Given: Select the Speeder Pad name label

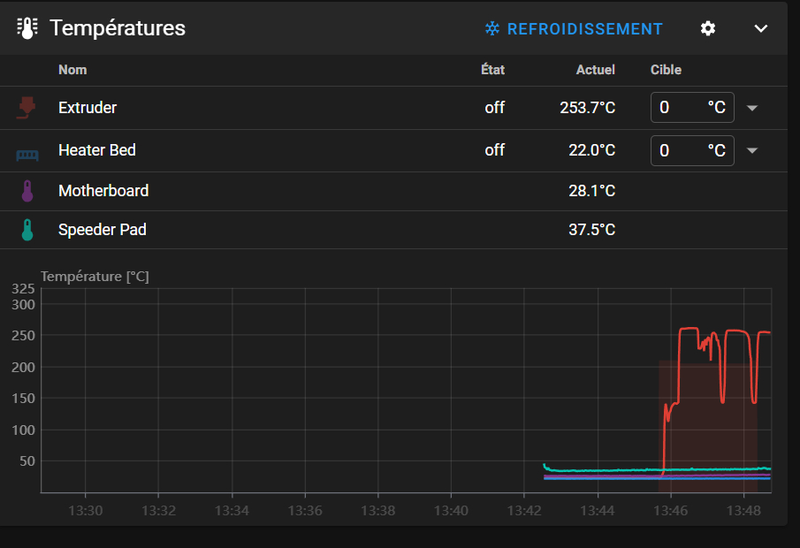Looking at the screenshot, I should (x=102, y=230).
